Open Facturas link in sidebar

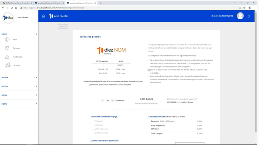[x=16, y=48]
